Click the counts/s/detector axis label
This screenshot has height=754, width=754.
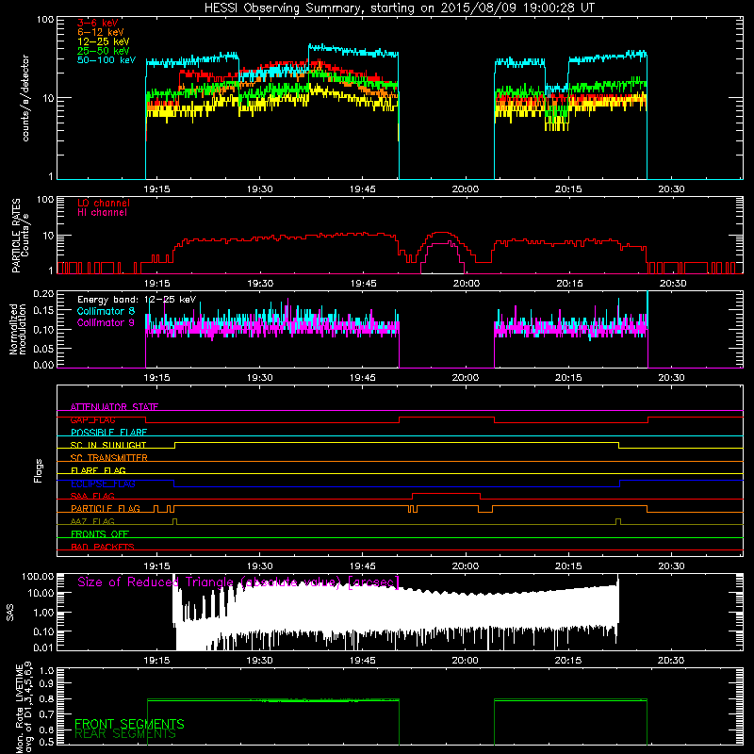pos(25,98)
